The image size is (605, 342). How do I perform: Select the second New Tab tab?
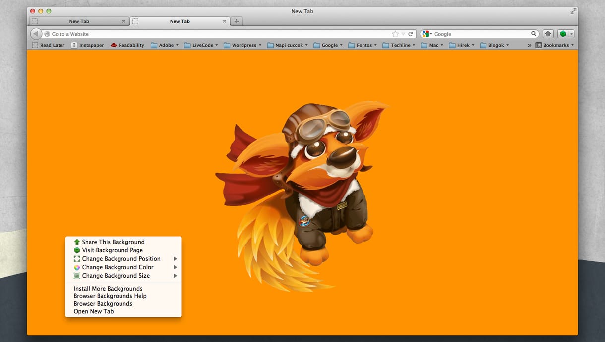(180, 21)
